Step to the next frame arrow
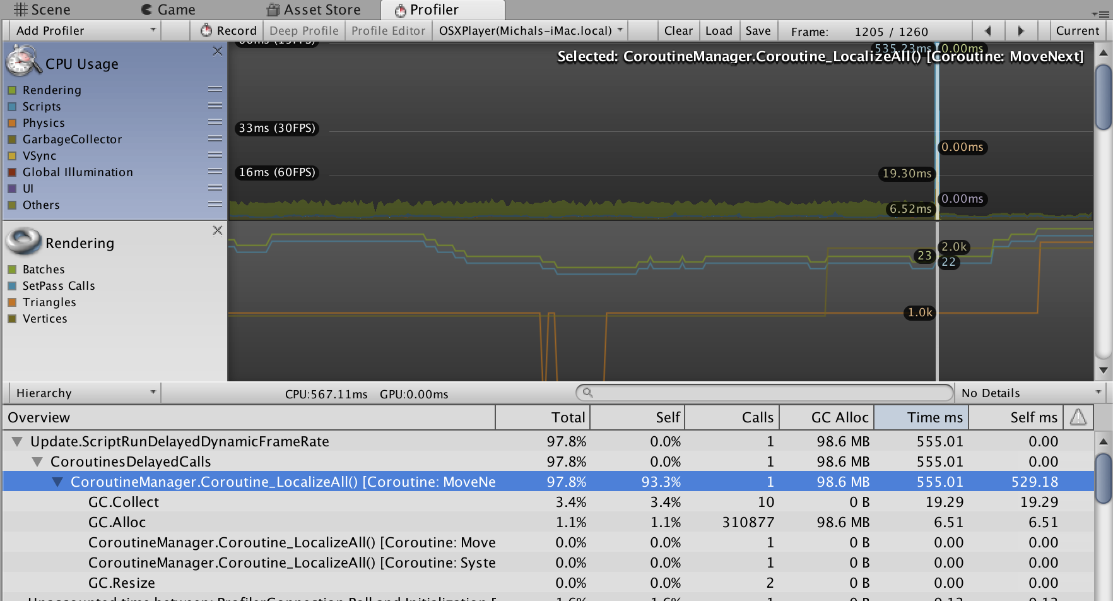This screenshot has height=601, width=1113. pyautogui.click(x=1021, y=30)
